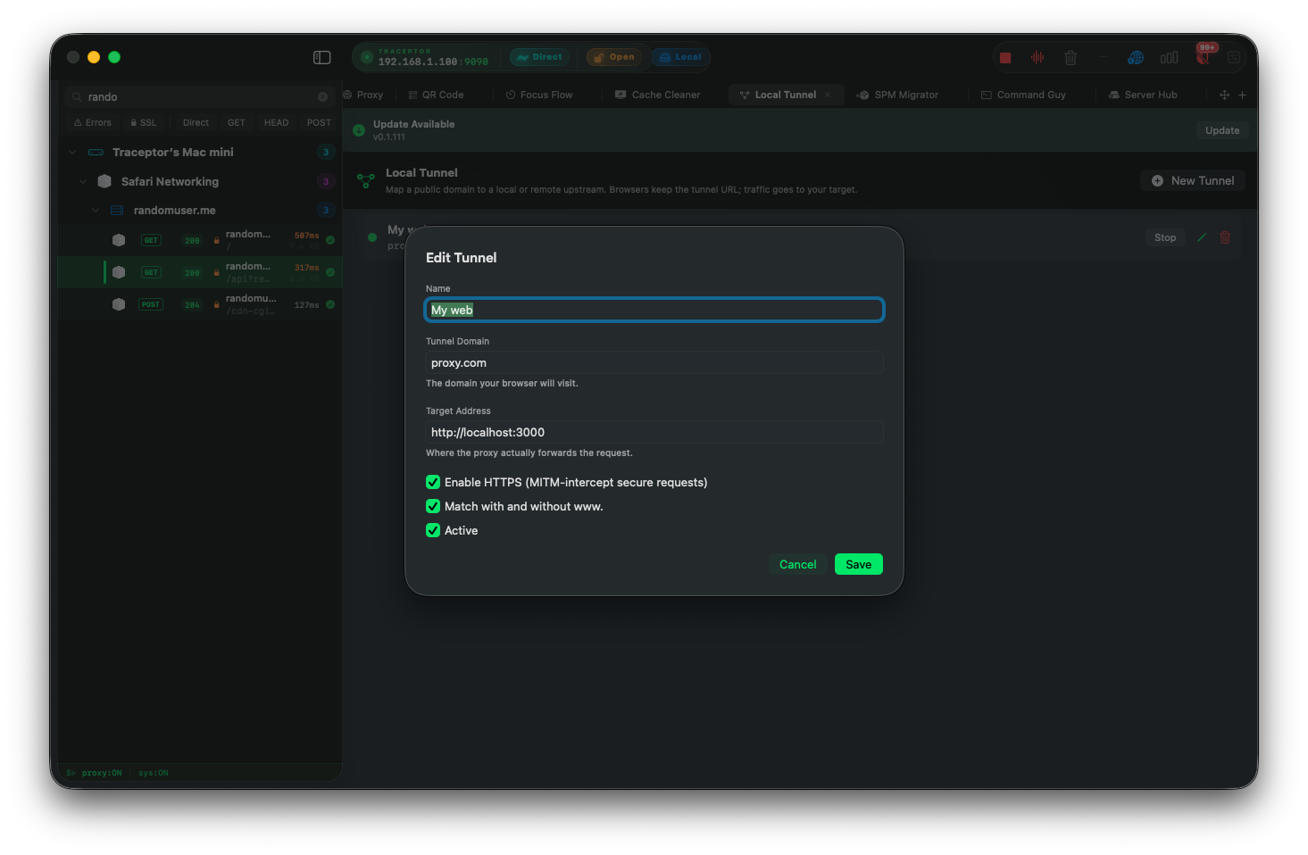Open the Cache Cleaner tab

click(658, 95)
